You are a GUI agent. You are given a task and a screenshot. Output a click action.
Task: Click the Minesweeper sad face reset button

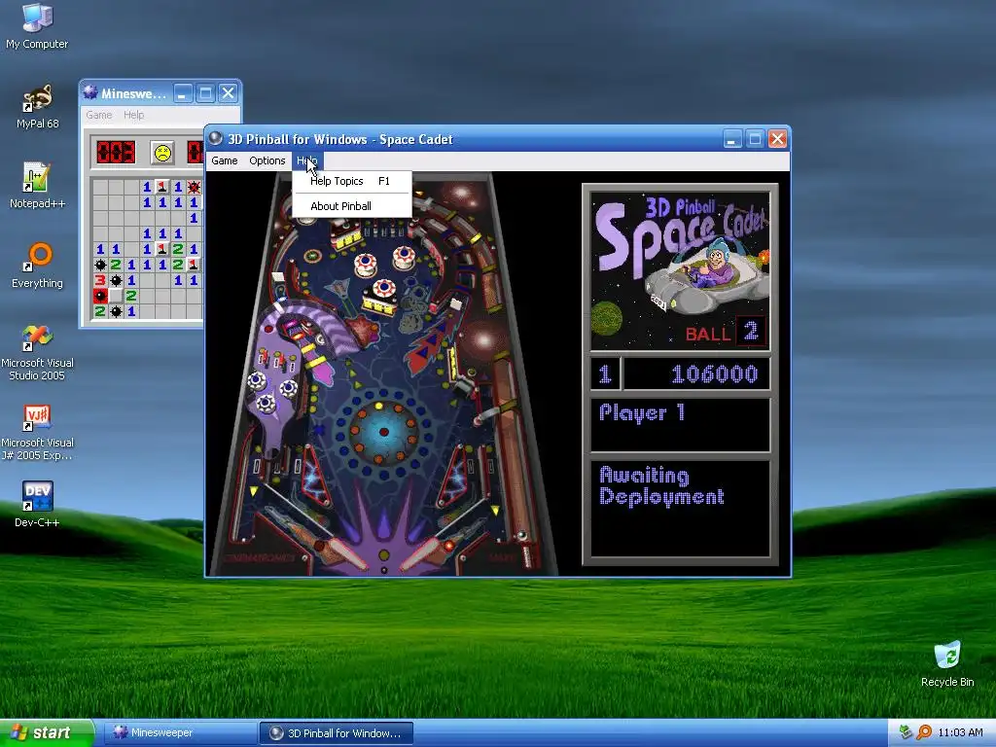coord(162,153)
